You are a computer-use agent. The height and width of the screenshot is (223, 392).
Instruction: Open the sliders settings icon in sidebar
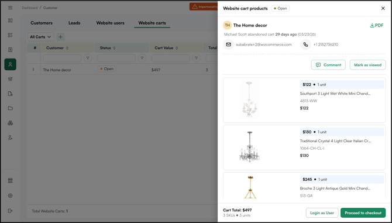[x=11, y=79]
